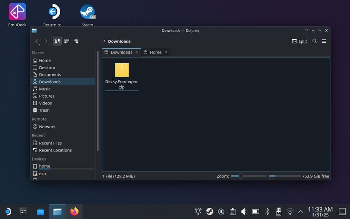Viewport: 350px width, 219px height.
Task: Open the hamburger menu in Dolphin
Action: pyautogui.click(x=324, y=41)
